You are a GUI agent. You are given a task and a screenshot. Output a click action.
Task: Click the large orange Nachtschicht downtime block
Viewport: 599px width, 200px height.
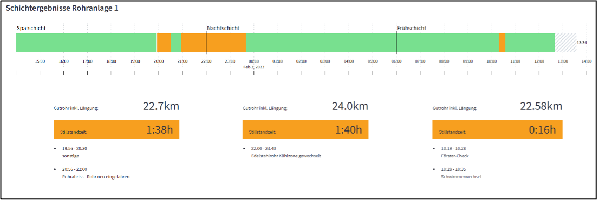(213, 43)
